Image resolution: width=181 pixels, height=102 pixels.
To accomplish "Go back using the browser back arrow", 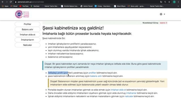I will (3, 2).
